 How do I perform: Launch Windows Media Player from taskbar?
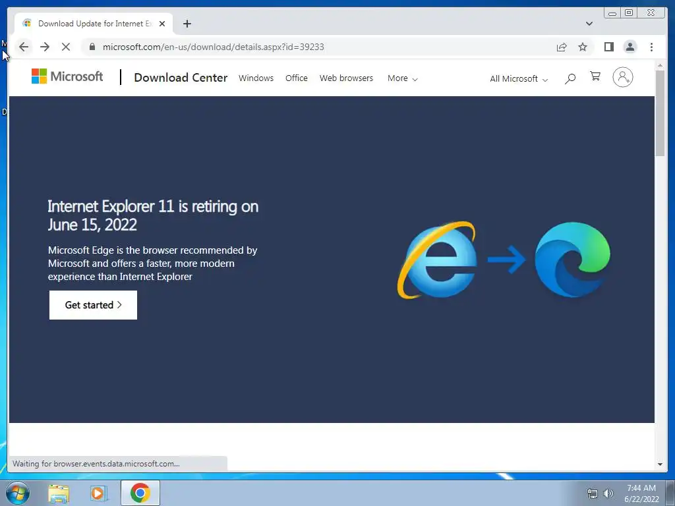(x=98, y=493)
